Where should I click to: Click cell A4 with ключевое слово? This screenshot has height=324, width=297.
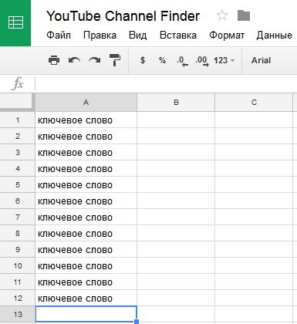click(x=86, y=168)
